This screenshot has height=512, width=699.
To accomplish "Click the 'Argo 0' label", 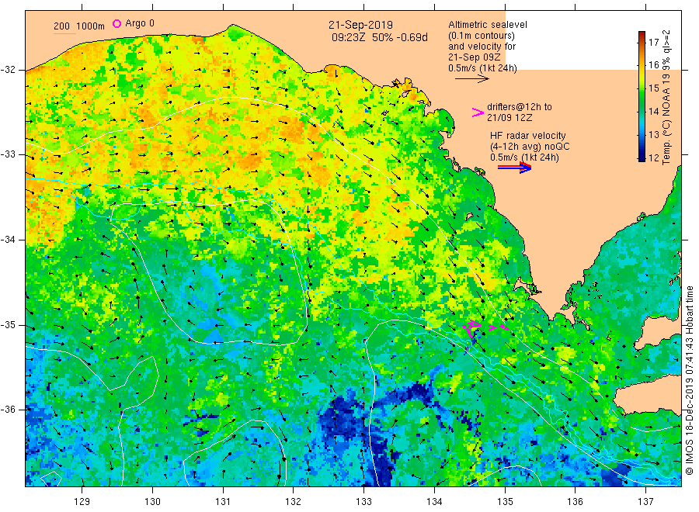I will (x=140, y=23).
